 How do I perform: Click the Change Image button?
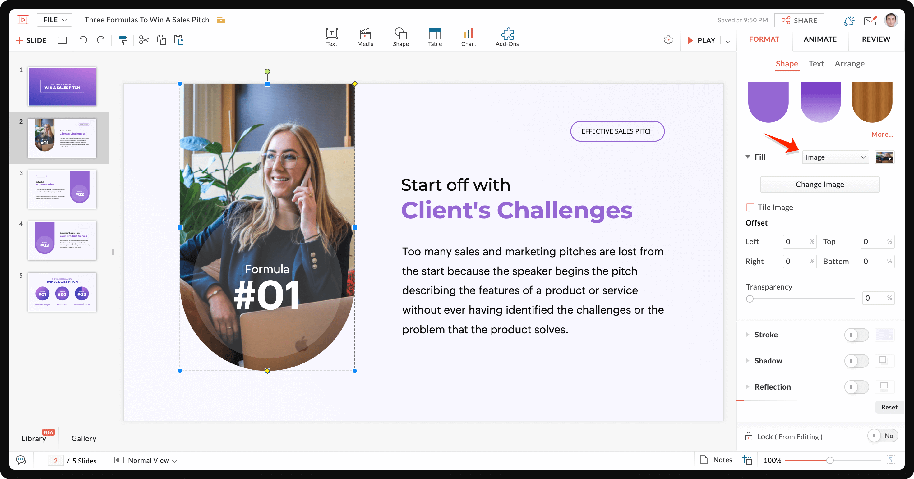pyautogui.click(x=820, y=184)
